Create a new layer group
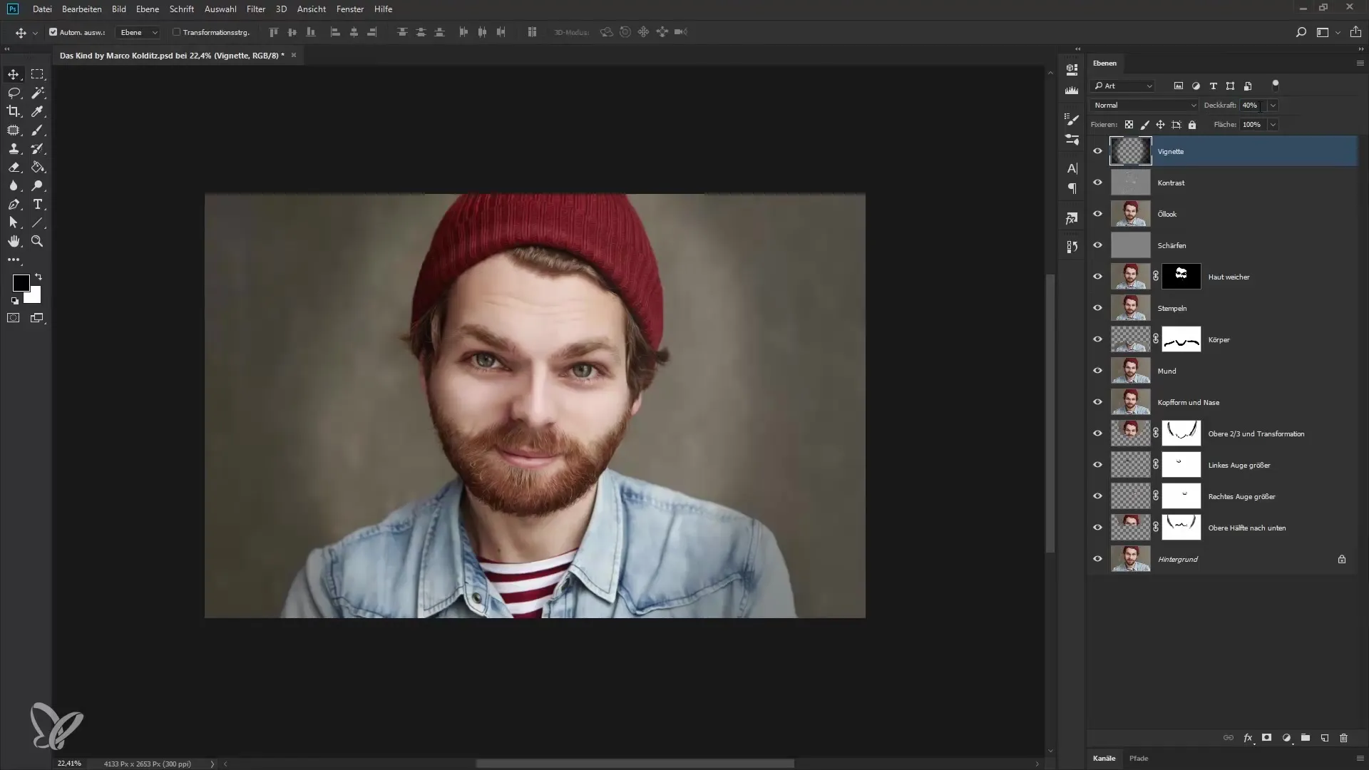Image resolution: width=1369 pixels, height=770 pixels. click(1306, 738)
